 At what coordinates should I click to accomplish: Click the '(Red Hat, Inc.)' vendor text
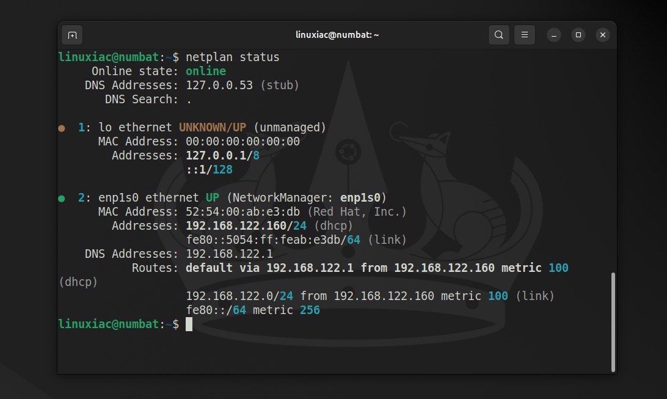357,211
